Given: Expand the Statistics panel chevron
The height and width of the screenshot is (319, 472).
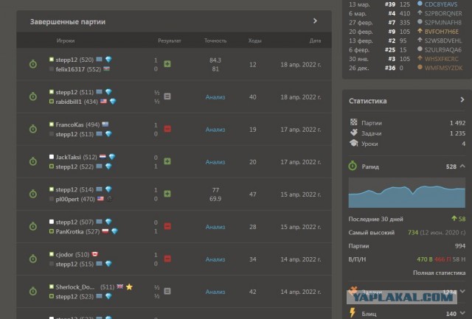Looking at the screenshot, I should coord(462,99).
